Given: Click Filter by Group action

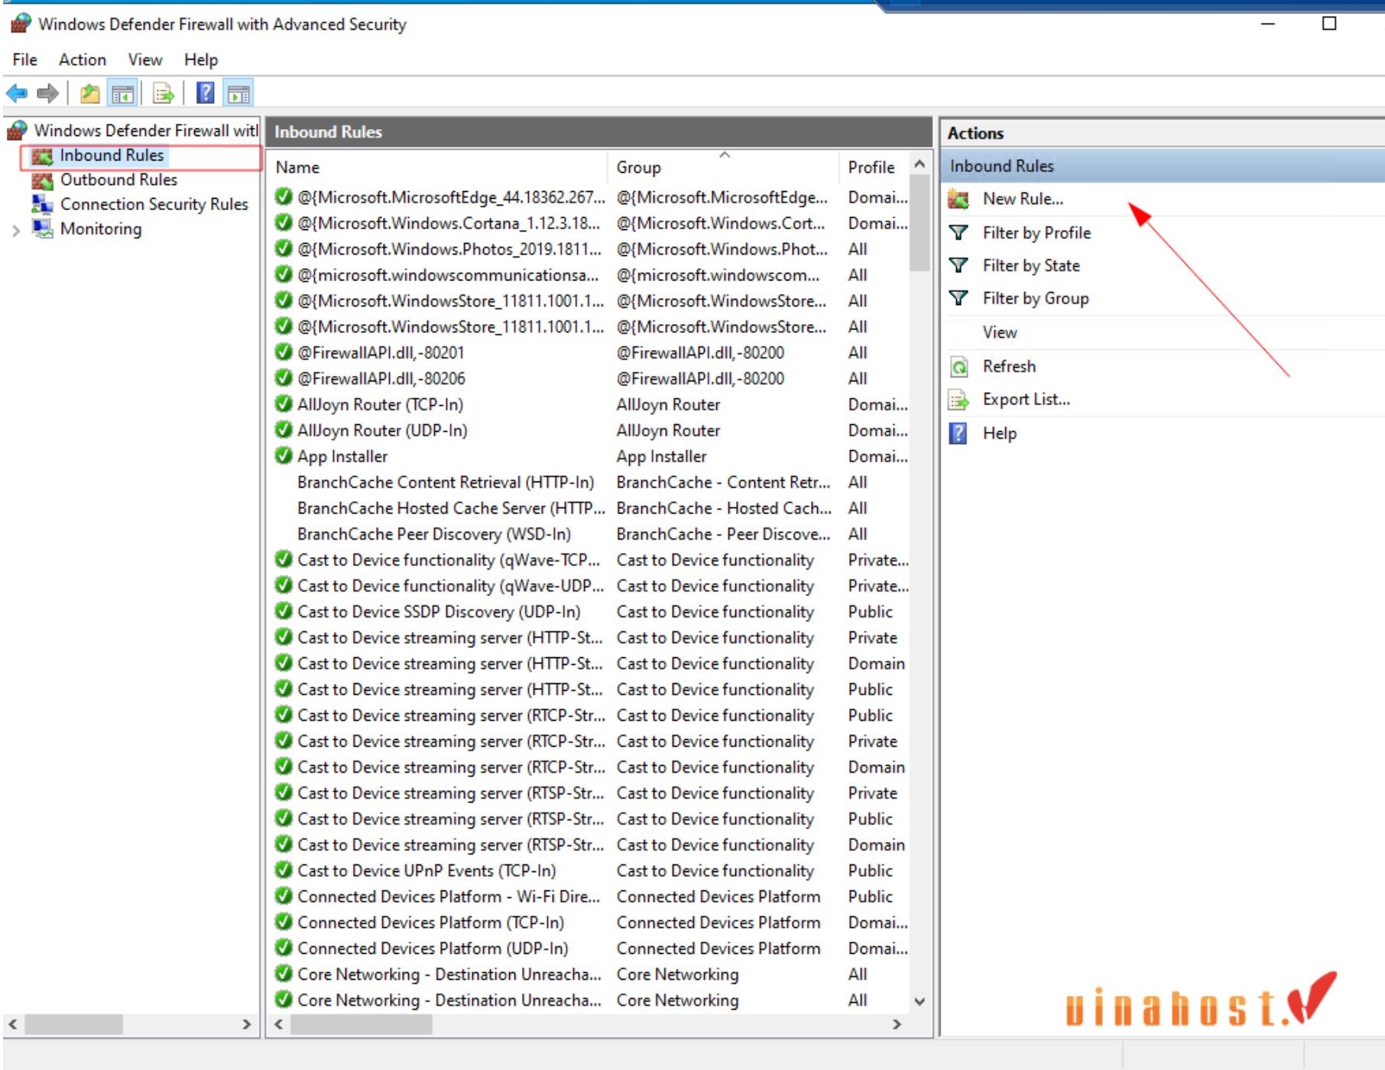Looking at the screenshot, I should [x=1036, y=298].
